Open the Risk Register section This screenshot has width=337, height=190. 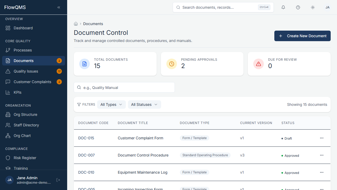pos(25,158)
